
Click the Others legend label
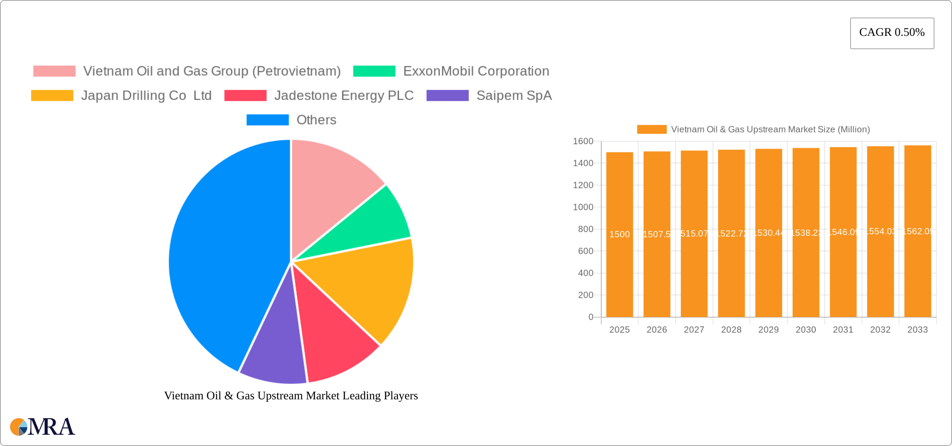tap(316, 120)
